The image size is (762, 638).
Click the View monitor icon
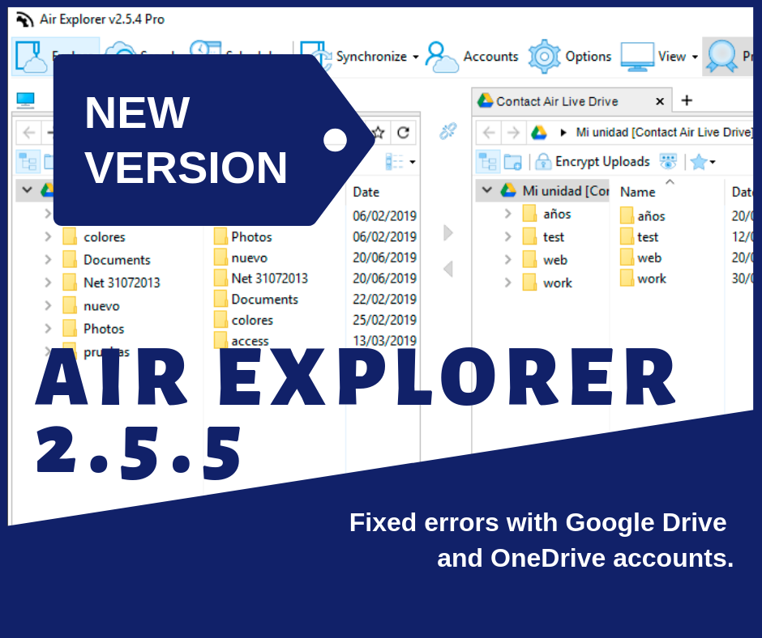click(637, 57)
